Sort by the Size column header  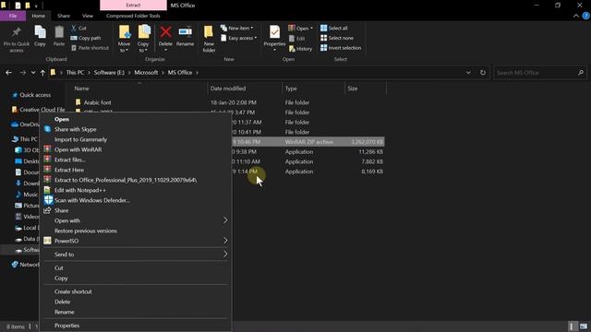[353, 89]
